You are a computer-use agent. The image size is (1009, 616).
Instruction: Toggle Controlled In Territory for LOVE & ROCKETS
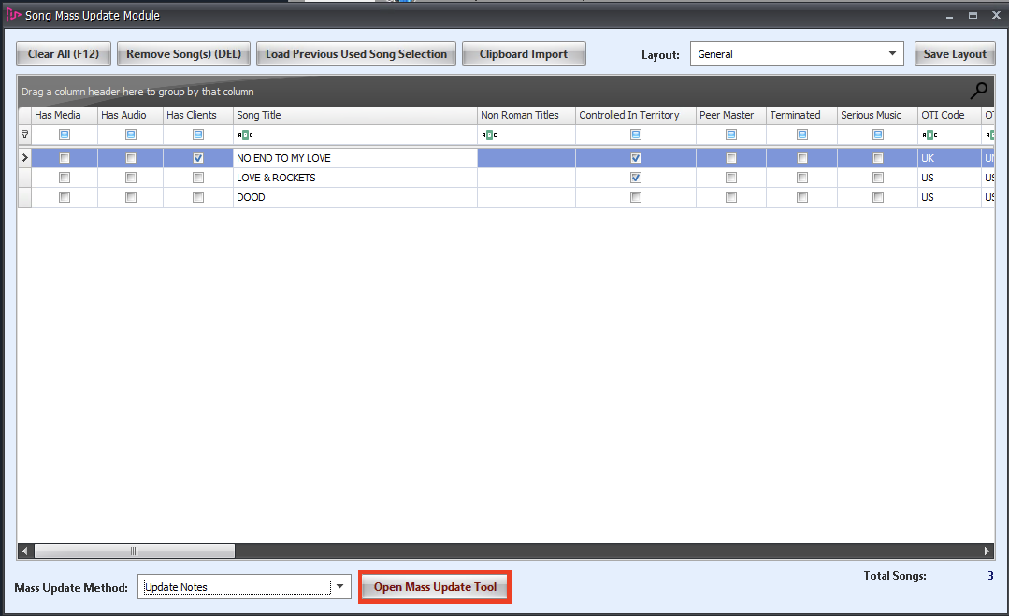[x=635, y=178]
